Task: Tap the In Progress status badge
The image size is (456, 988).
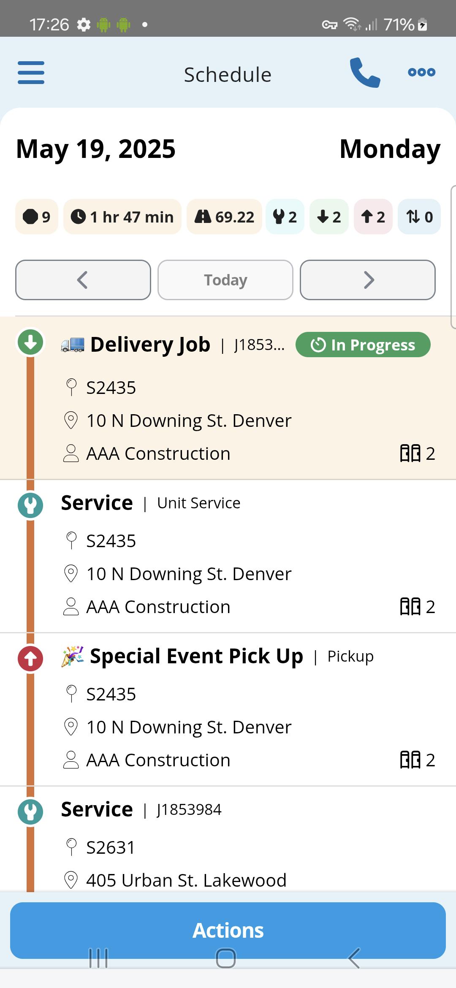Action: coord(363,345)
